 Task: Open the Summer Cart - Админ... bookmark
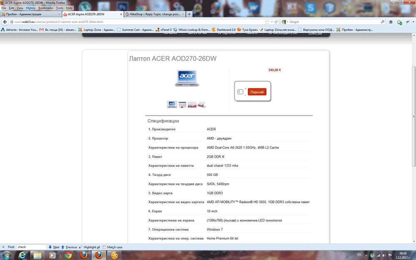coord(135,30)
